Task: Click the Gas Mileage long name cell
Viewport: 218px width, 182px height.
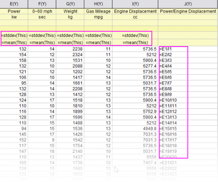Action: [x=98, y=11]
